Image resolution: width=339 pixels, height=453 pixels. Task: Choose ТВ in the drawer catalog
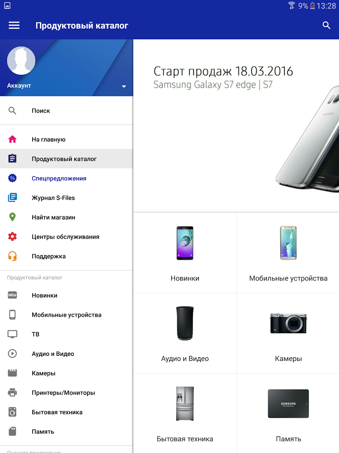tap(66, 334)
